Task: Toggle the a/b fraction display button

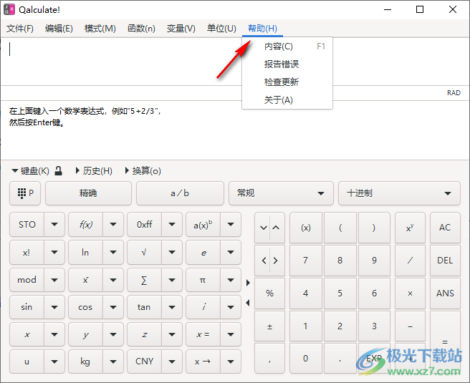Action: click(x=180, y=193)
